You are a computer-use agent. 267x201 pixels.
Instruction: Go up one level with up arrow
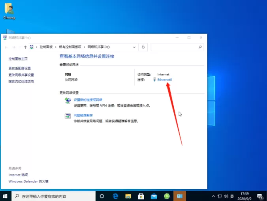pos(25,47)
